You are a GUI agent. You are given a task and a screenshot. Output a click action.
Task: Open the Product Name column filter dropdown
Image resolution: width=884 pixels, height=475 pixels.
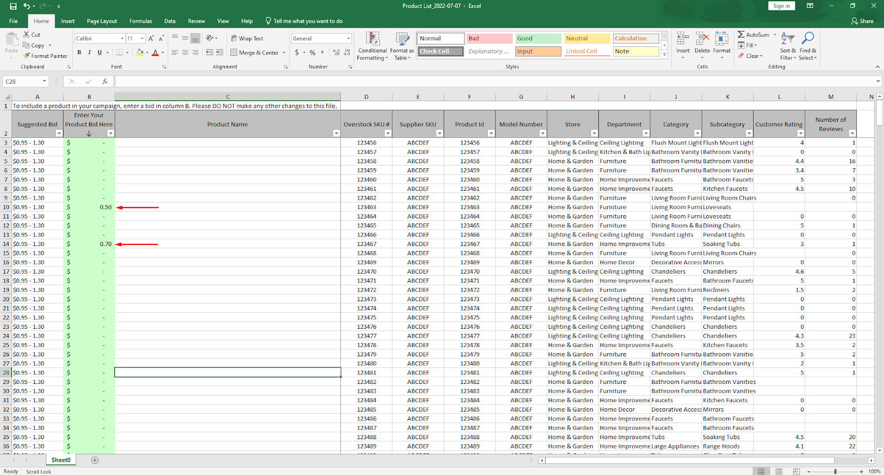(336, 134)
